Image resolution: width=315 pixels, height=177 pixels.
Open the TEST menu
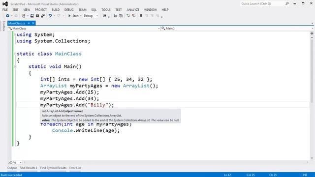[x=119, y=10]
